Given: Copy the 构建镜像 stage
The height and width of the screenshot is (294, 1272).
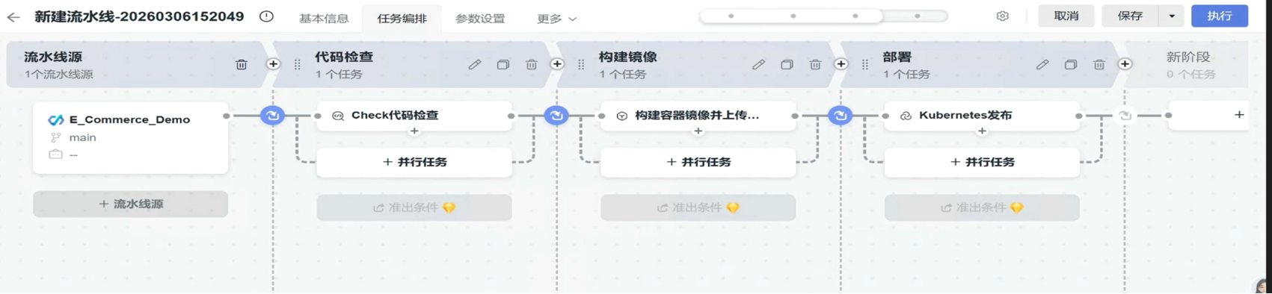Looking at the screenshot, I should pos(787,65).
